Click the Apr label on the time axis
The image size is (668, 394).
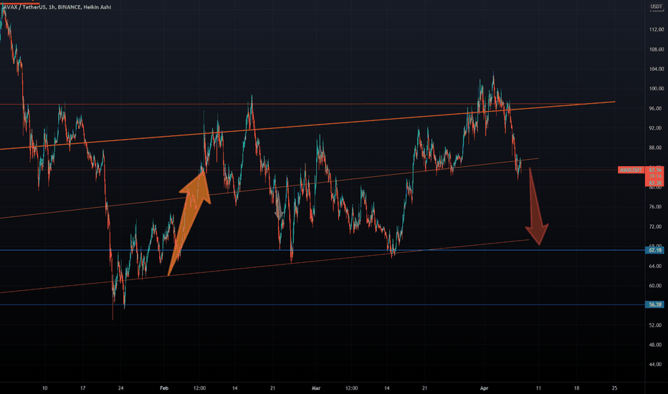(484, 388)
